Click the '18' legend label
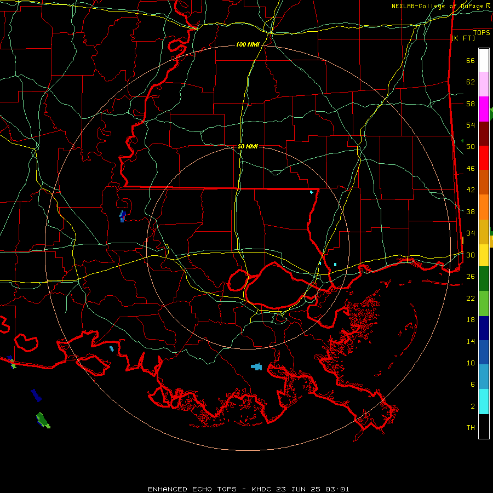Screen dimensions: 493x493 (471, 320)
